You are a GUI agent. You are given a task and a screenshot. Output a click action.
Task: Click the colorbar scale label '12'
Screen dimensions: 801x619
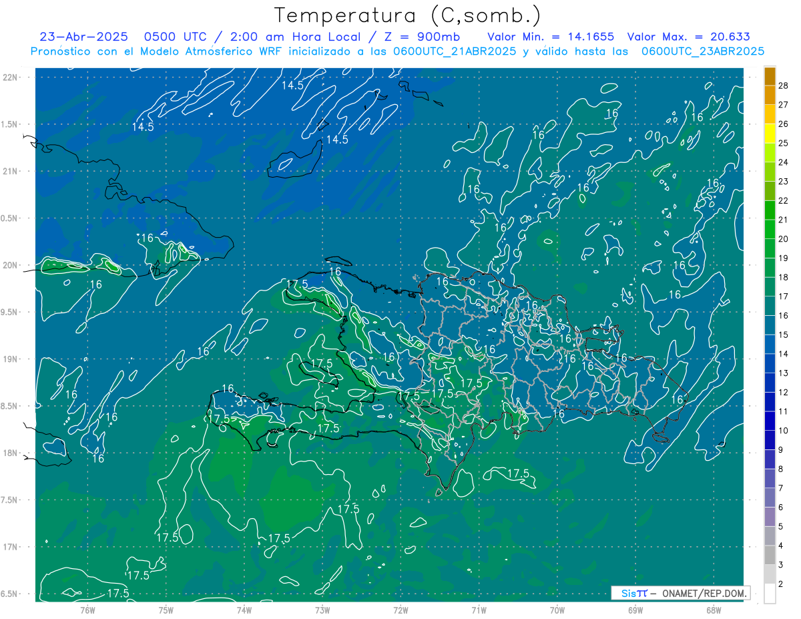784,392
